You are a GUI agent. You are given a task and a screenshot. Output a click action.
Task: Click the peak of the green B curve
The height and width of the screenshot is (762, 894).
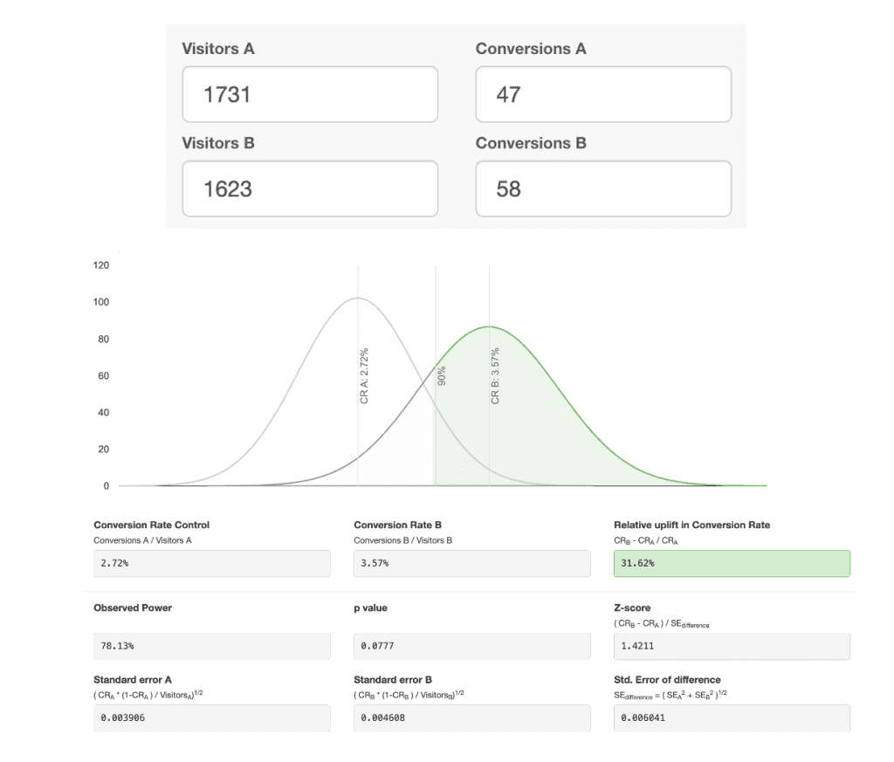490,326
